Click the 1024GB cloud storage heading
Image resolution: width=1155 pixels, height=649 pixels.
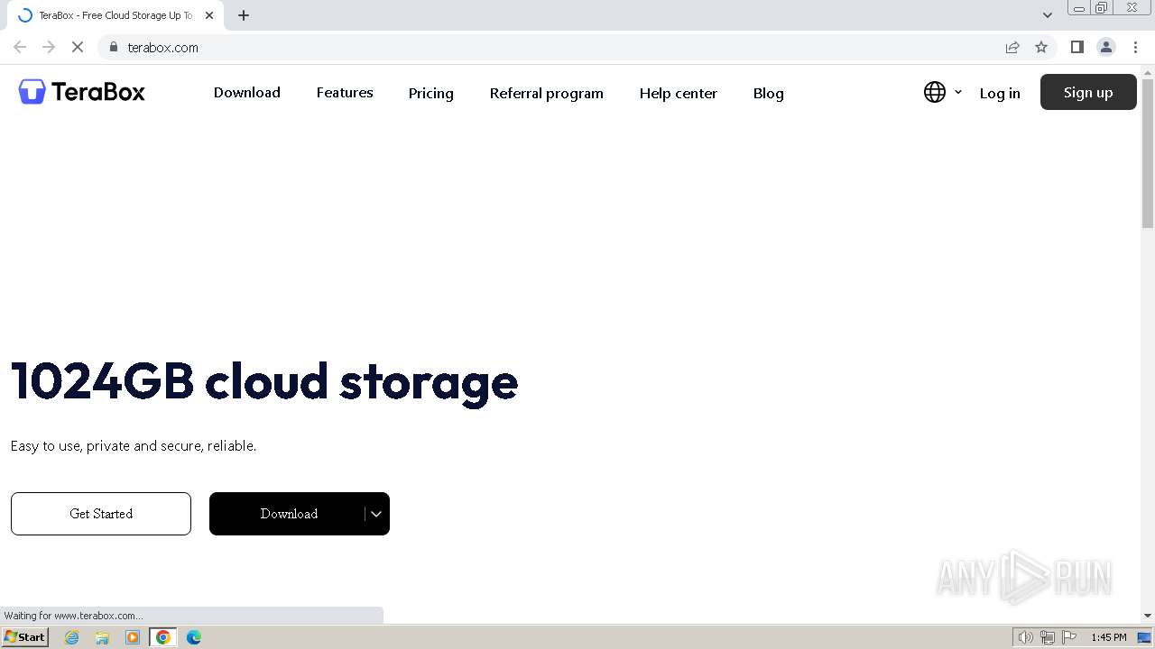(x=264, y=381)
